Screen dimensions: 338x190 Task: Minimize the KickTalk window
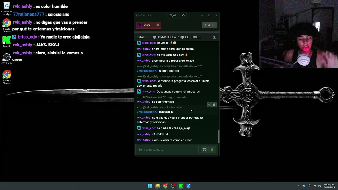point(202,15)
